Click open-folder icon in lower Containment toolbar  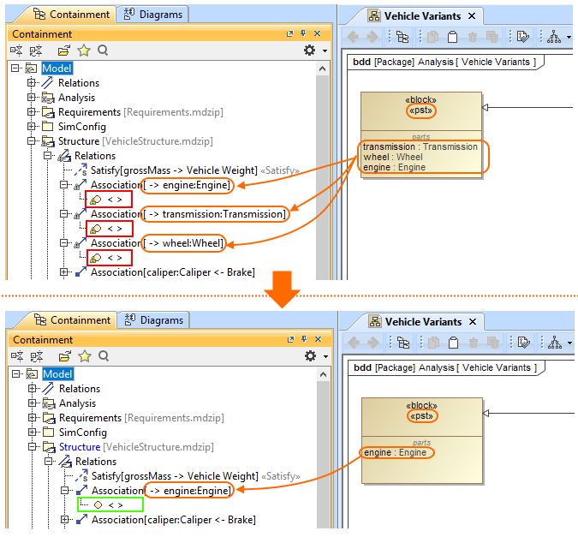[65, 356]
